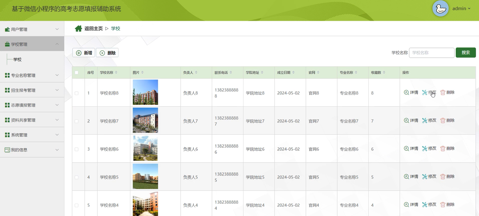Viewport: 479px width, 216px height.
Task: Sort by 学院地址 column header
Action: coord(255,73)
